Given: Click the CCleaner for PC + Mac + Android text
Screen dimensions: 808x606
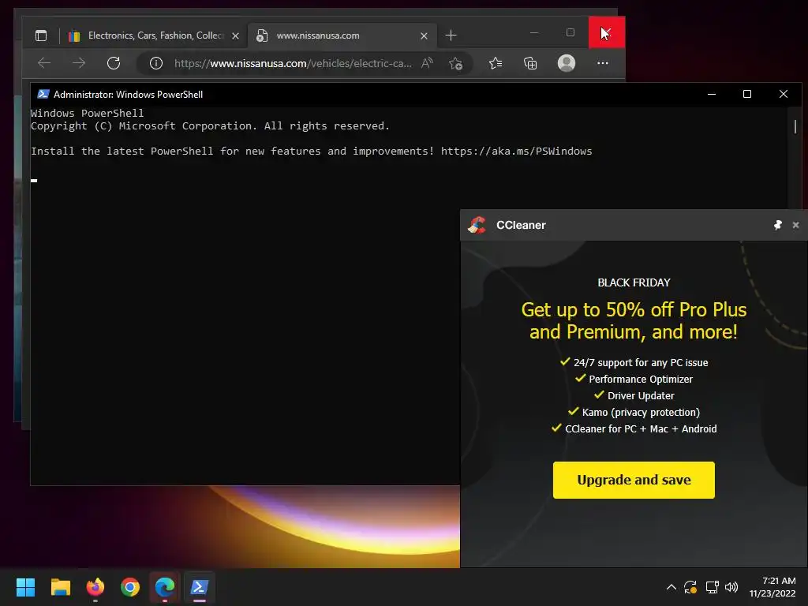Looking at the screenshot, I should tap(641, 428).
